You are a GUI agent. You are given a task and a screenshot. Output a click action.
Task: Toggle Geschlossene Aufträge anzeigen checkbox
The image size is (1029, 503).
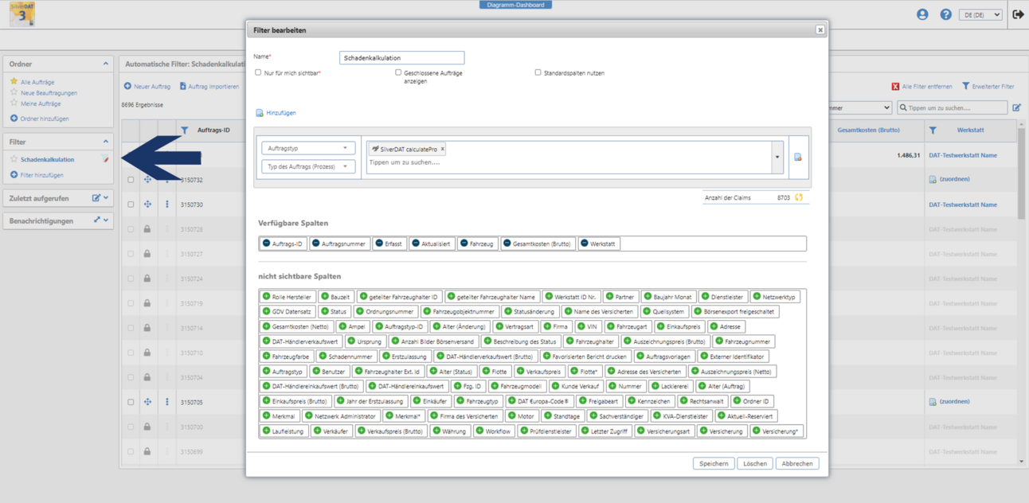(x=398, y=72)
